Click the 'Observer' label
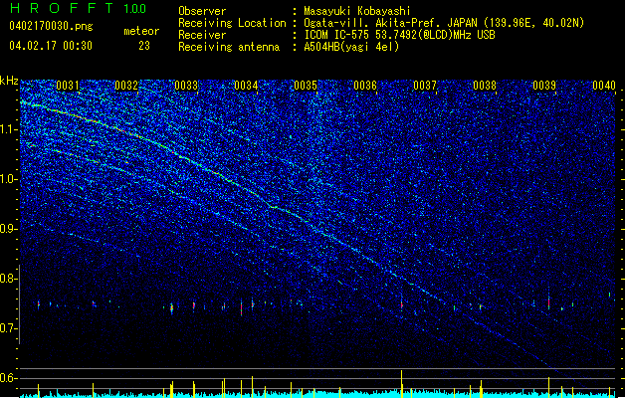The height and width of the screenshot is (398, 626). [202, 11]
